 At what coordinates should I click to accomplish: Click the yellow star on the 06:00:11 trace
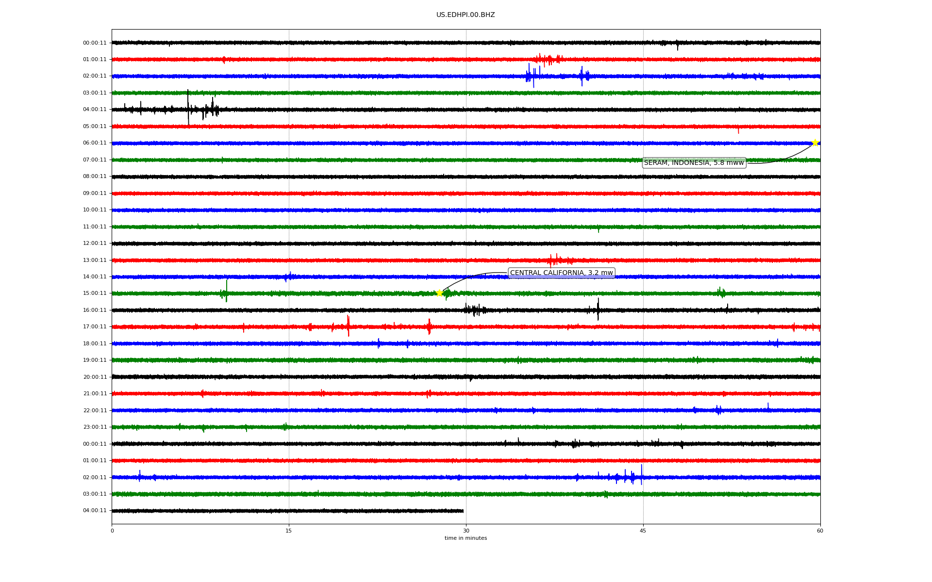tap(815, 143)
